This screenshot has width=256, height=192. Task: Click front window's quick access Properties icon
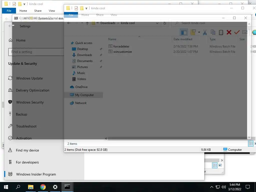point(76,8)
